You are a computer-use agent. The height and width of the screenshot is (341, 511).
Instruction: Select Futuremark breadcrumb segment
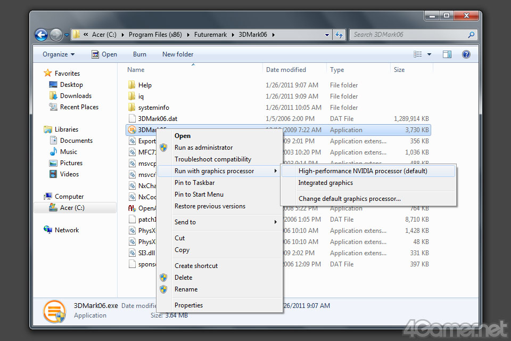click(x=210, y=35)
